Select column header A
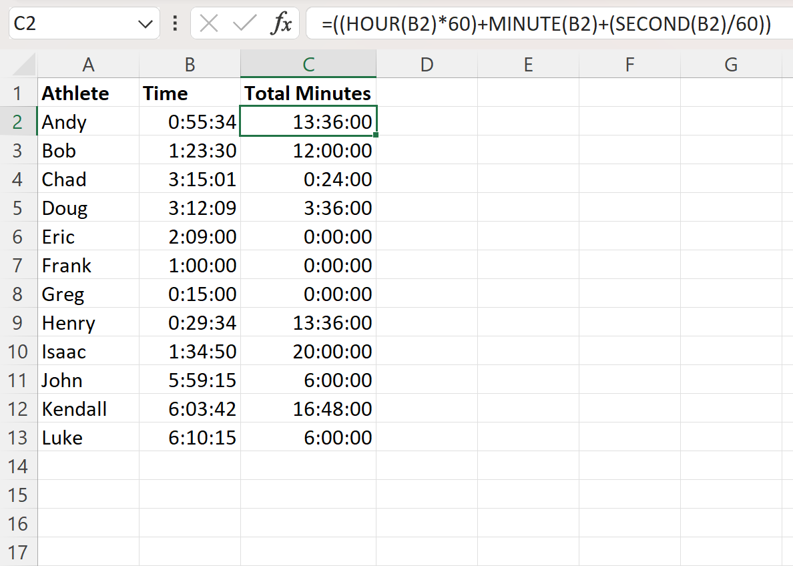Image resolution: width=793 pixels, height=566 pixels. pyautogui.click(x=89, y=64)
